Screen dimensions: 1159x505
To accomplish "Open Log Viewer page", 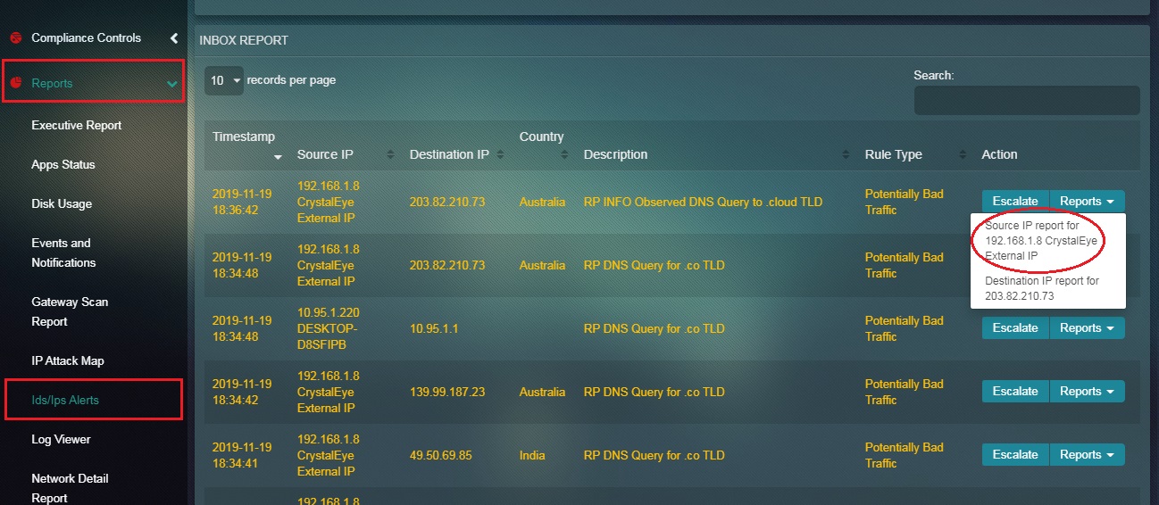I will coord(62,440).
